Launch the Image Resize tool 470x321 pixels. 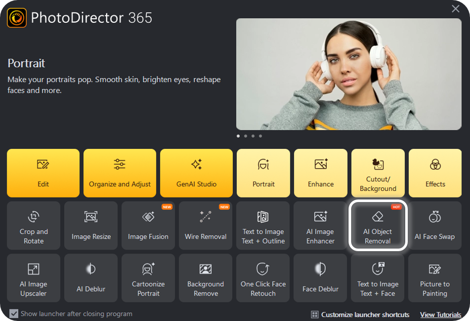pos(91,226)
